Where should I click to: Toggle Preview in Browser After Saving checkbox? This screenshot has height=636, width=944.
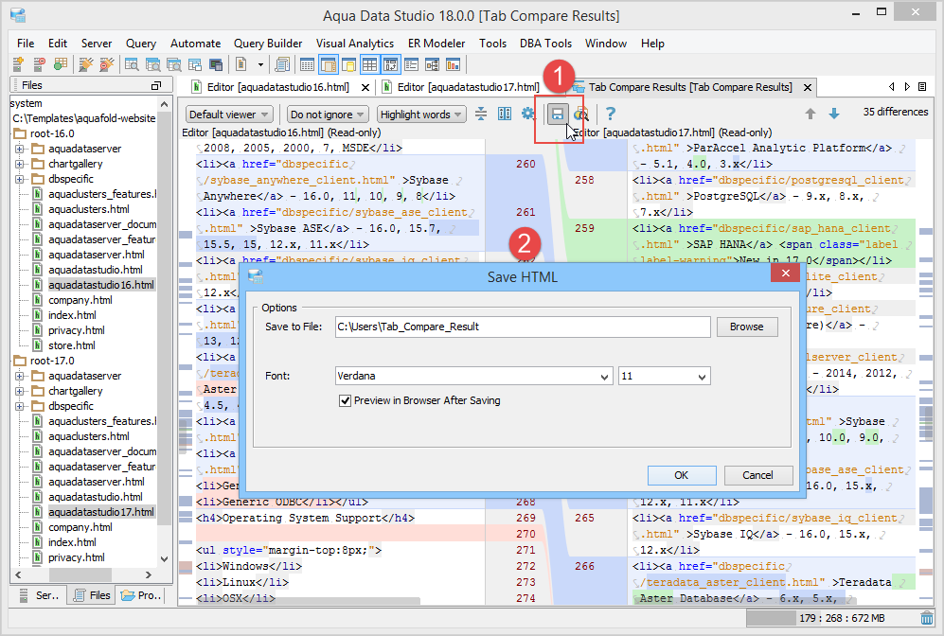[x=346, y=400]
